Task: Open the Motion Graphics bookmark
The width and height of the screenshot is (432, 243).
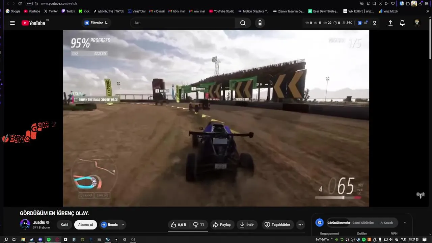Action: click(254, 11)
